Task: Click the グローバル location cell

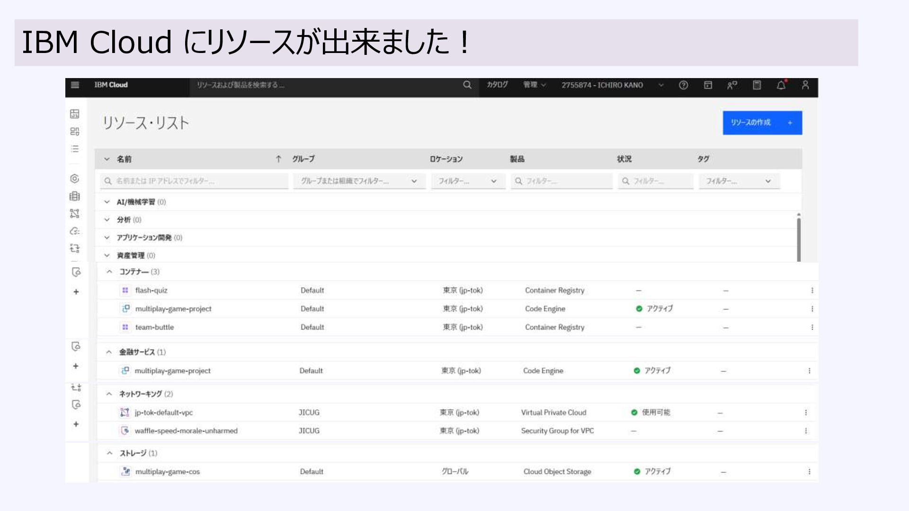Action: [455, 472]
